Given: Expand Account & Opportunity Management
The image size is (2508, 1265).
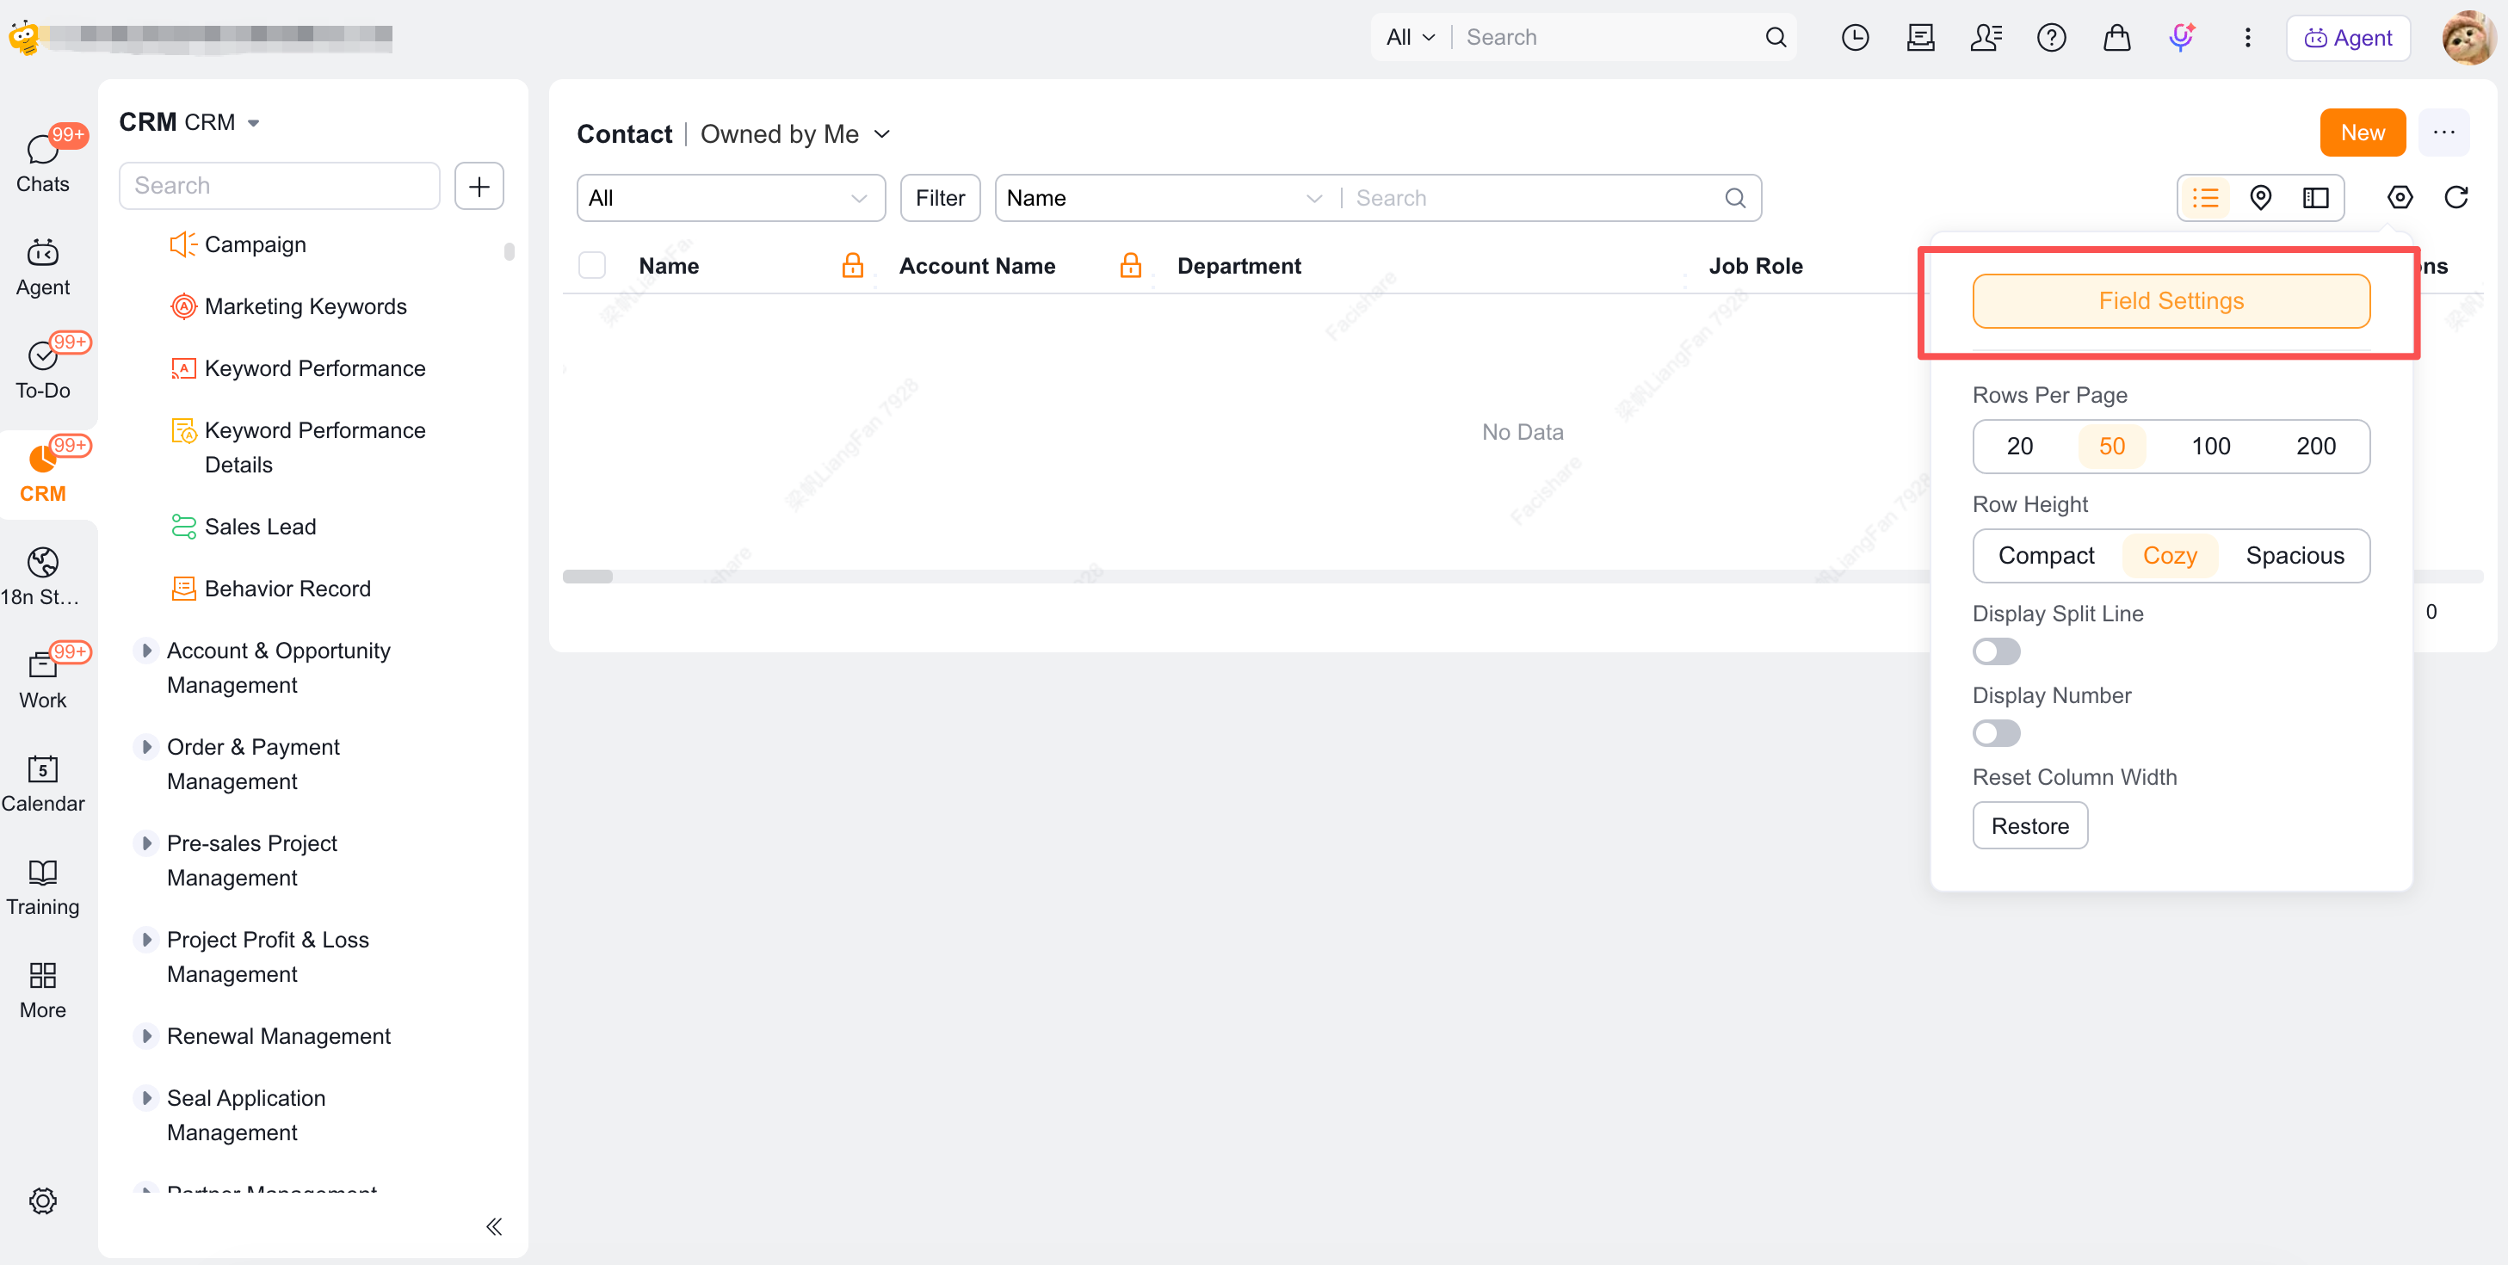Looking at the screenshot, I should pyautogui.click(x=146, y=650).
